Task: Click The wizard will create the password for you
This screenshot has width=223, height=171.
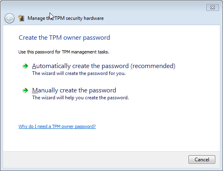Action: pos(79,73)
